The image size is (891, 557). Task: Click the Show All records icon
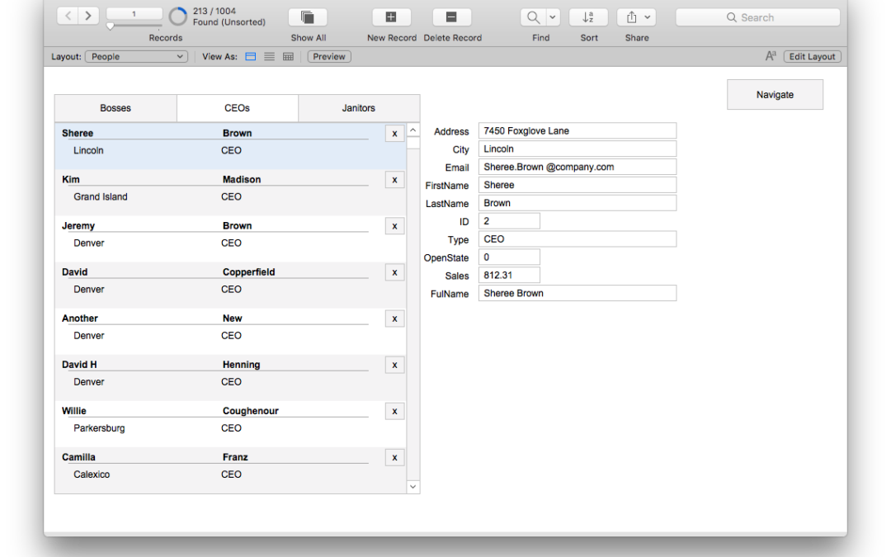pyautogui.click(x=308, y=17)
